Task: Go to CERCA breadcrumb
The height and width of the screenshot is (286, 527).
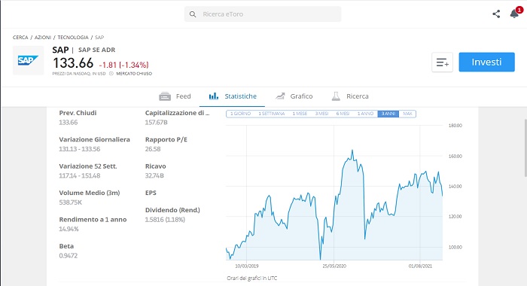Action: 20,38
